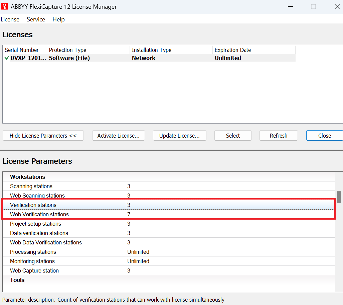Image resolution: width=343 pixels, height=305 pixels.
Task: Select the Processing stations row
Action: pyautogui.click(x=169, y=252)
